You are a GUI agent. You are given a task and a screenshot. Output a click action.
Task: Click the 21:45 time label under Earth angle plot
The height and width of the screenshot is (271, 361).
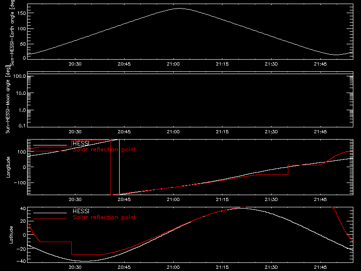tap(320, 64)
